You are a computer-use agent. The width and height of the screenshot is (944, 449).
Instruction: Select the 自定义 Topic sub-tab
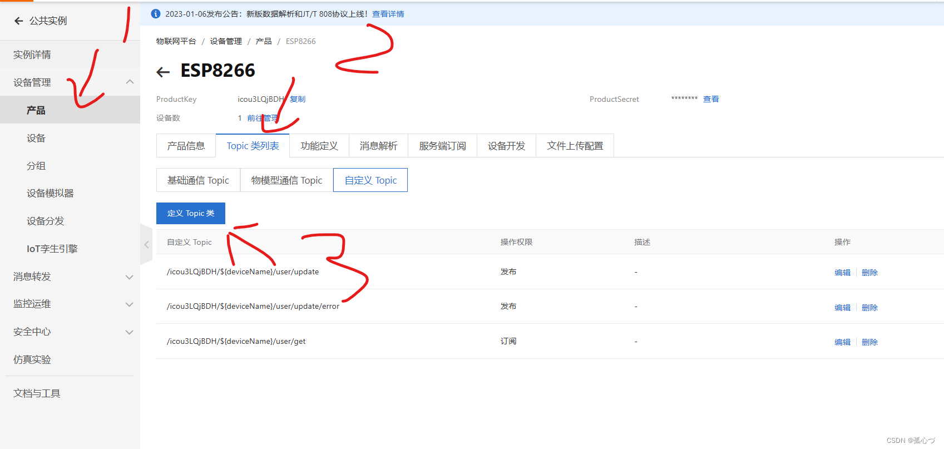(370, 180)
